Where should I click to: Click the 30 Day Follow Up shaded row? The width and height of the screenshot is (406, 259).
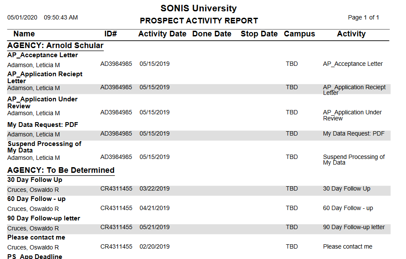pos(199,189)
